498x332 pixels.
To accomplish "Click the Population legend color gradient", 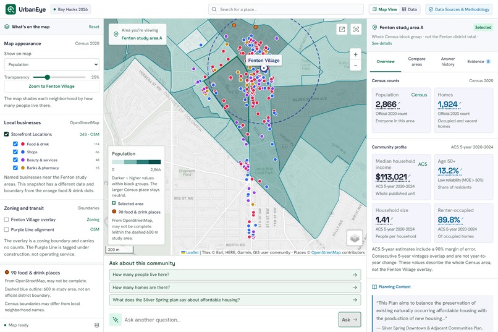I will pyautogui.click(x=137, y=162).
